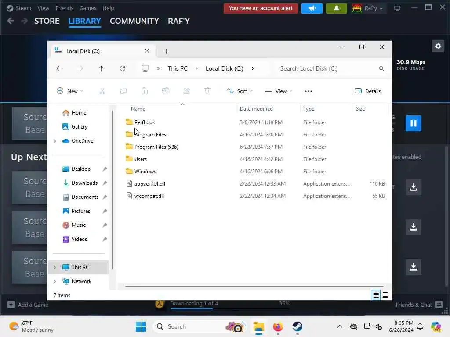Open the Raf'y account dropdown in Steam
This screenshot has width=450, height=337.
point(369,8)
